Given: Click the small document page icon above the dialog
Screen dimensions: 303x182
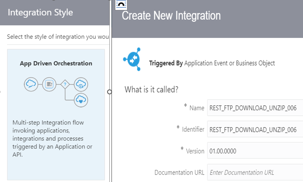Looking at the screenshot, I should click(x=121, y=4).
